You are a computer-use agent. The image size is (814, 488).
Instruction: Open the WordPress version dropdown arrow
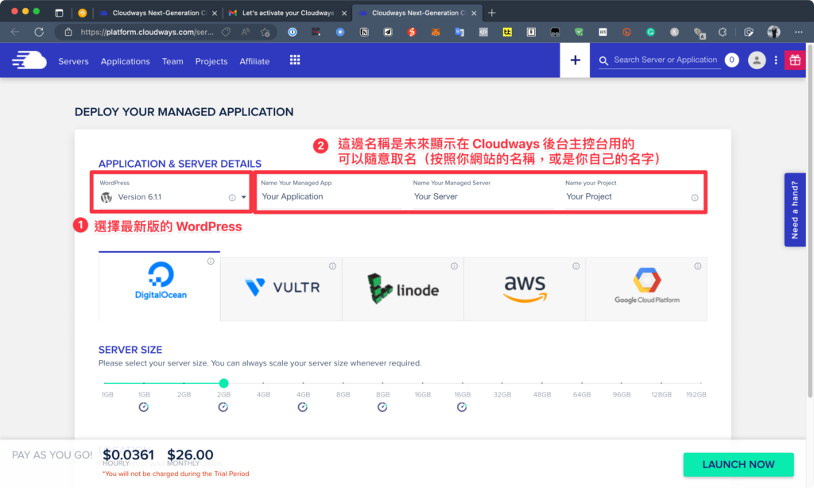click(243, 197)
